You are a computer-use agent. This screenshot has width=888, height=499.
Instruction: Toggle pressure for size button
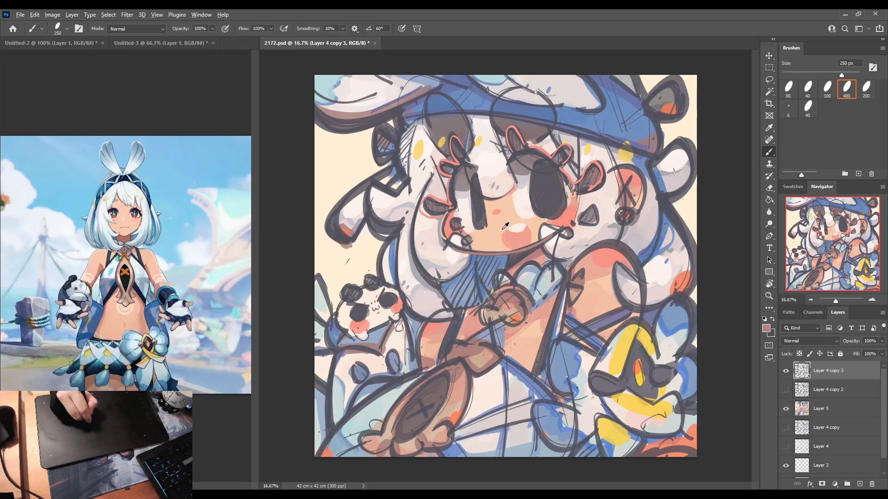coord(402,29)
